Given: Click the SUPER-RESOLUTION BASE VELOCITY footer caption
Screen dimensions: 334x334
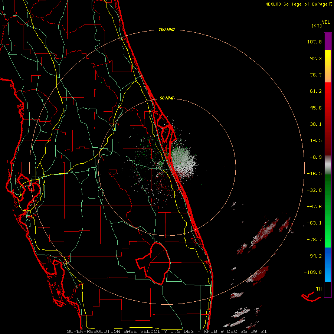Looking at the screenshot, I should pyautogui.click(x=167, y=331).
